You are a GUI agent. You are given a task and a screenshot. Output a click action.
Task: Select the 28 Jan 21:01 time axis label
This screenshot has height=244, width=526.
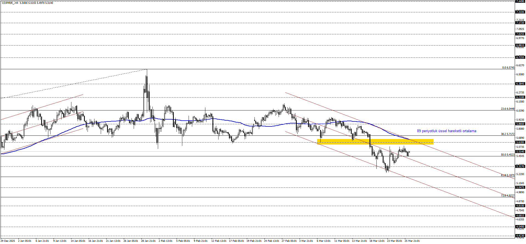pyautogui.click(x=148, y=241)
